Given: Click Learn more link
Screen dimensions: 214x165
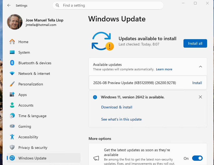Looking at the screenshot, I should tap(164, 69).
